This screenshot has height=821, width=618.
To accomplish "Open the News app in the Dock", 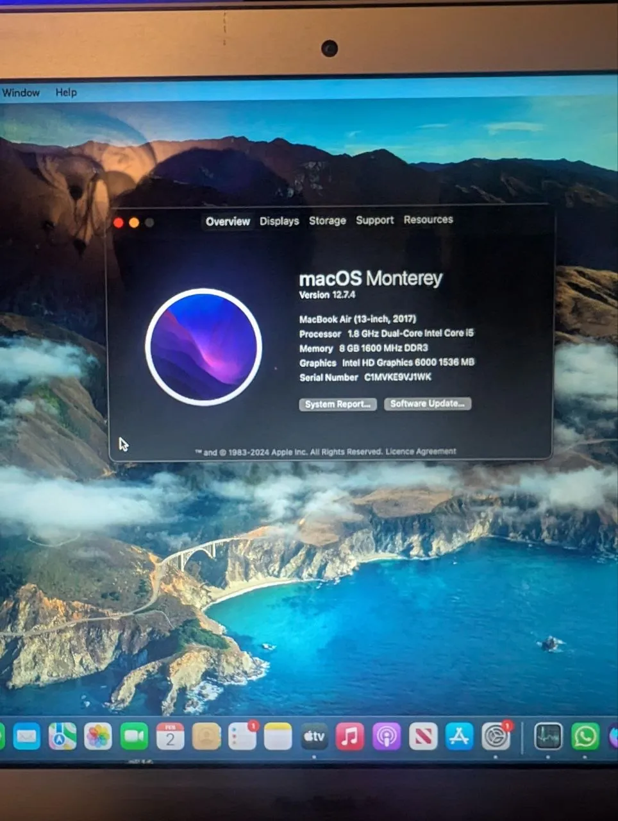I will tap(423, 737).
